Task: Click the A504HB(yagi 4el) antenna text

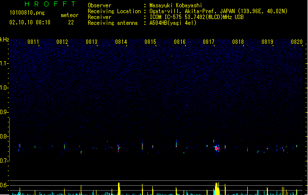Action: [173, 23]
